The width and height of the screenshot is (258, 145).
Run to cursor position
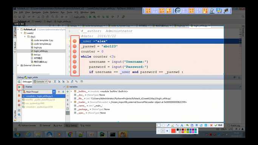(76, 82)
